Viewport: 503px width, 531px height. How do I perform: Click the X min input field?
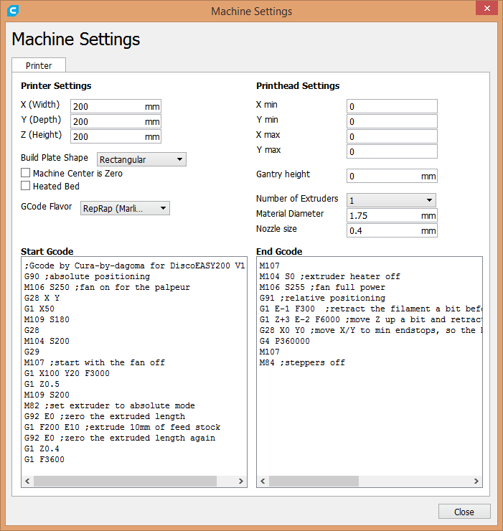coord(392,106)
